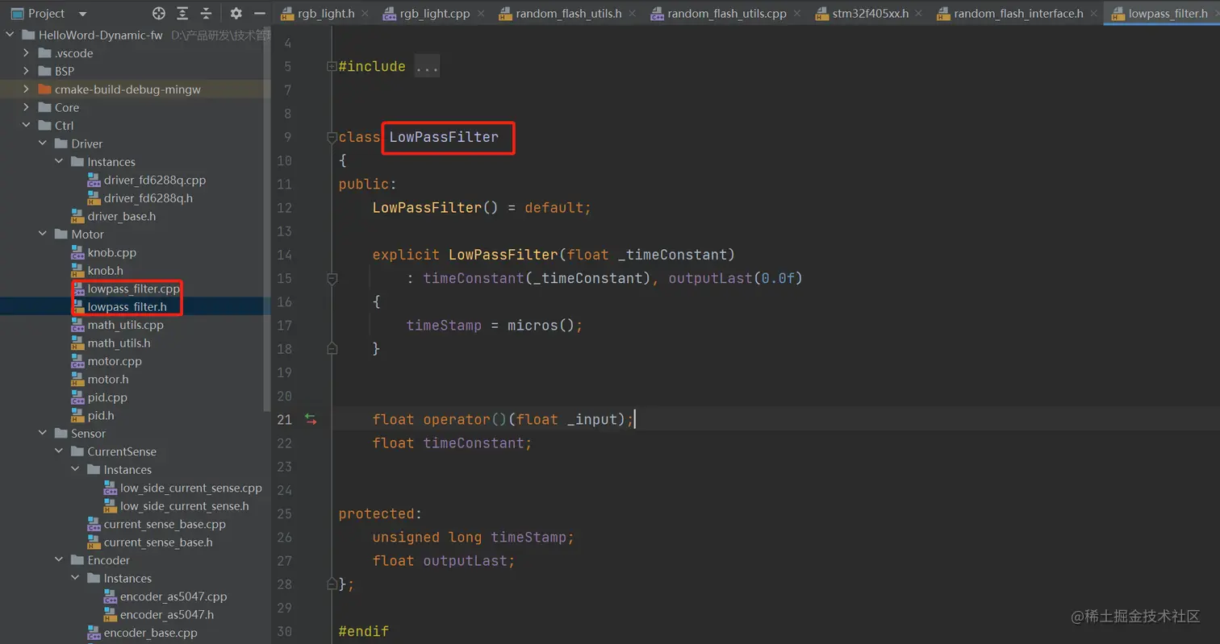Hide the Project panel with the minus icon

[259, 13]
